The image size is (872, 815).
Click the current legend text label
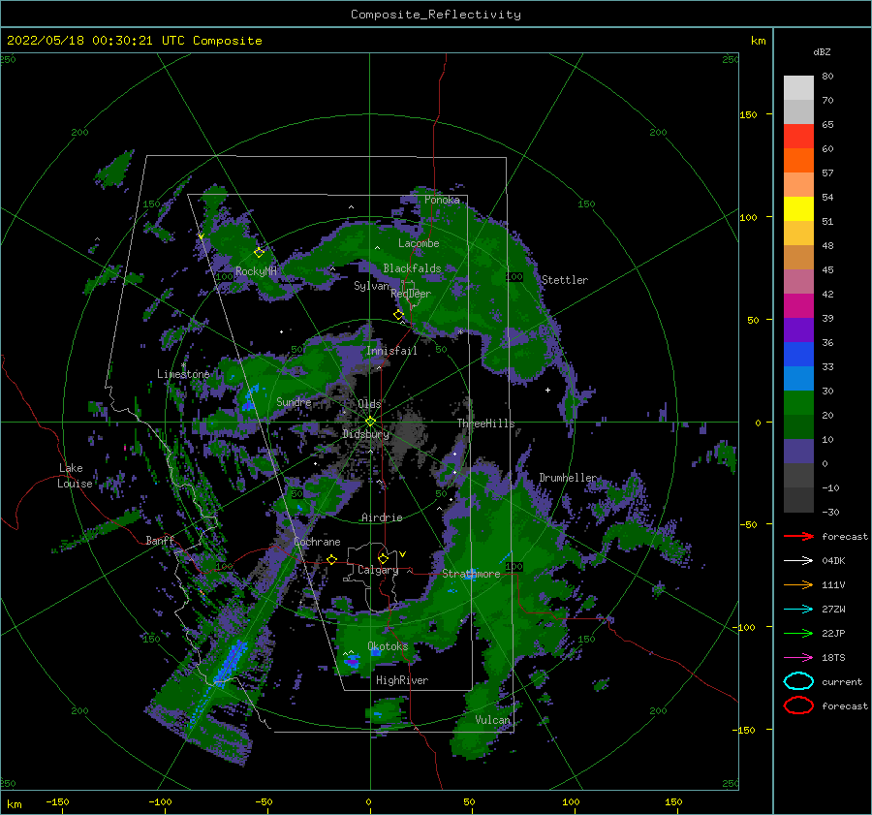(x=842, y=681)
